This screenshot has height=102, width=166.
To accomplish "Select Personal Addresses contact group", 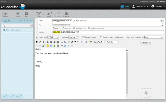I will click(17, 30).
